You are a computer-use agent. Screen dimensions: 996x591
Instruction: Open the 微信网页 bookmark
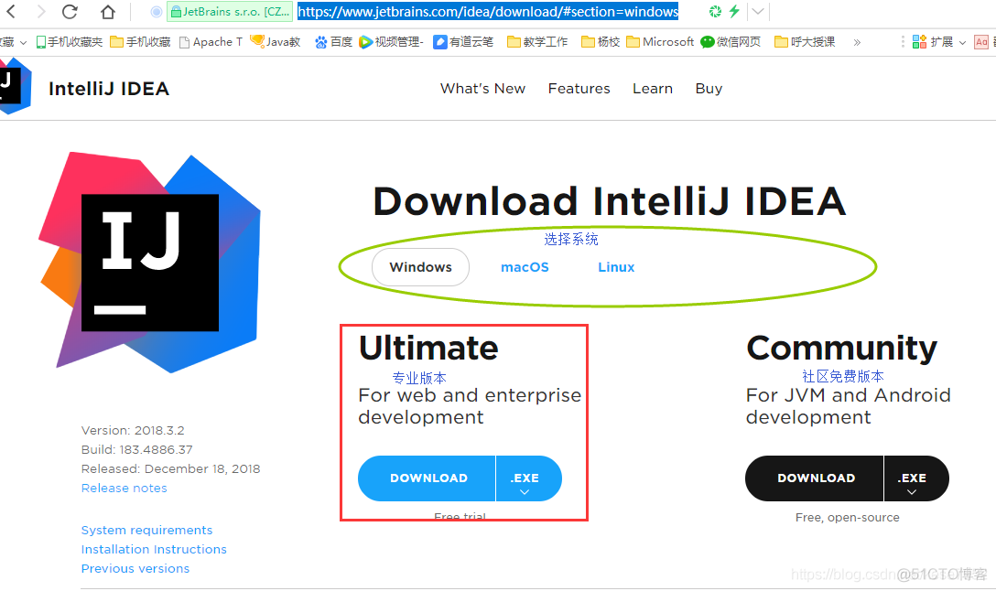[731, 42]
